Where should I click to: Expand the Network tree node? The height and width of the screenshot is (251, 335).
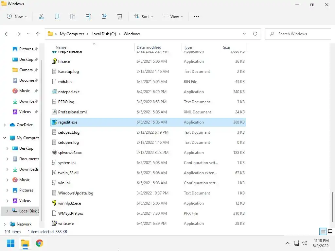click(5, 224)
